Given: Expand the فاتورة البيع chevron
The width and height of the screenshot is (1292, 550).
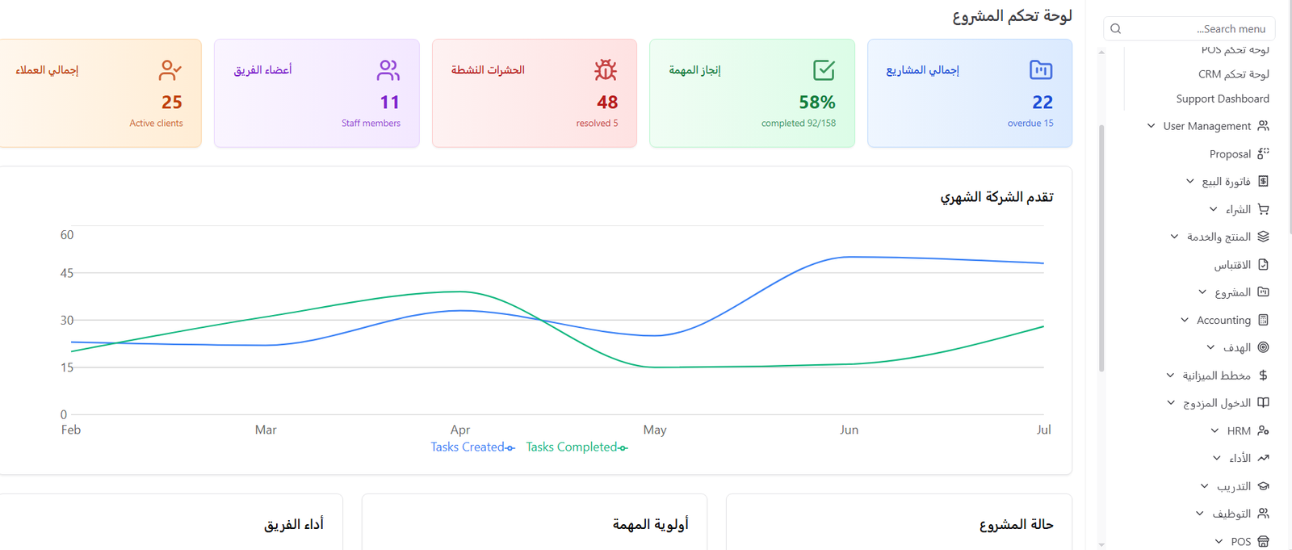Looking at the screenshot, I should click(x=1189, y=181).
